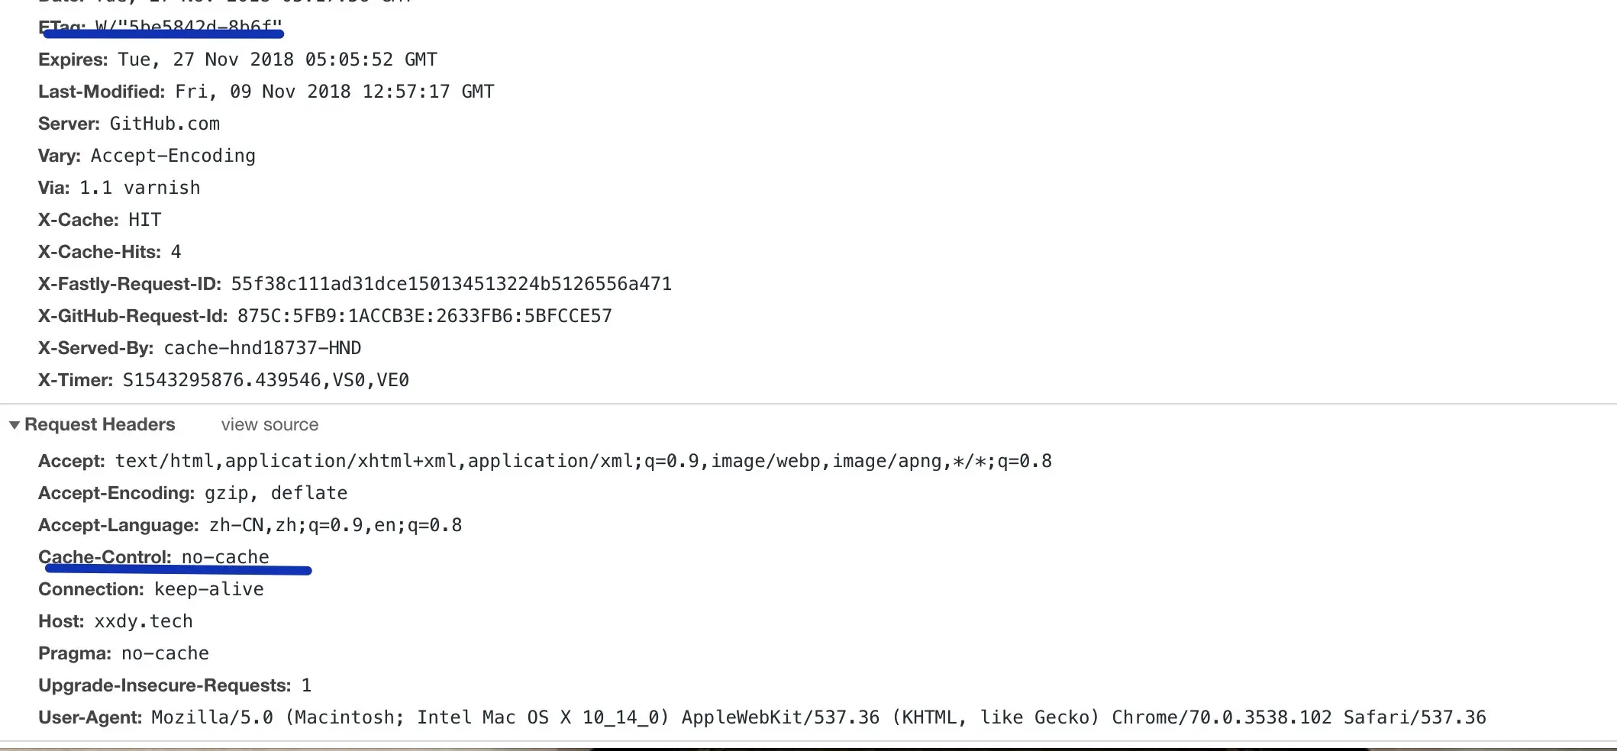
Task: Select the Request Headers section title
Action: point(99,425)
